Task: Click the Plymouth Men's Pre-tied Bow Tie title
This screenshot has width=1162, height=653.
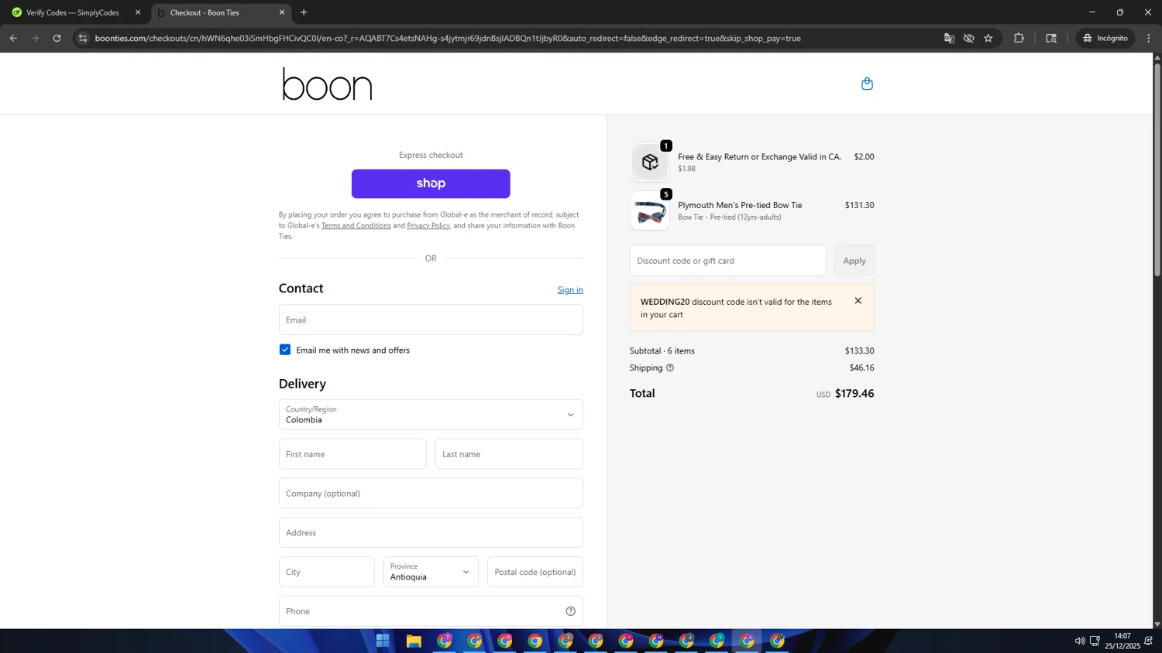Action: pyautogui.click(x=740, y=205)
